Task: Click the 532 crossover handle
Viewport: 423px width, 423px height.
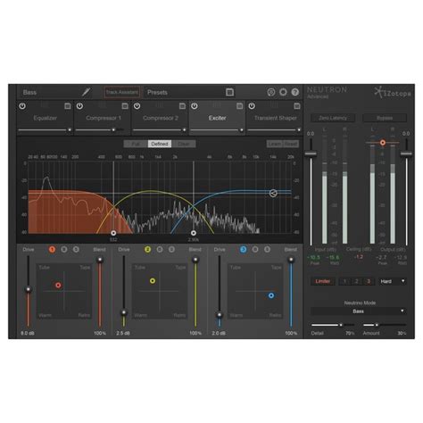Action: (x=113, y=233)
